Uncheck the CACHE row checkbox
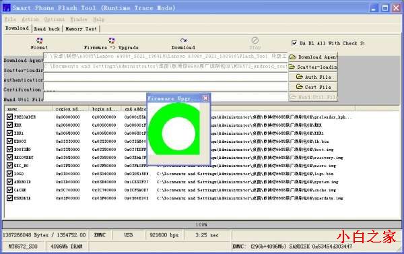This screenshot has height=254, width=404. pyautogui.click(x=10, y=190)
